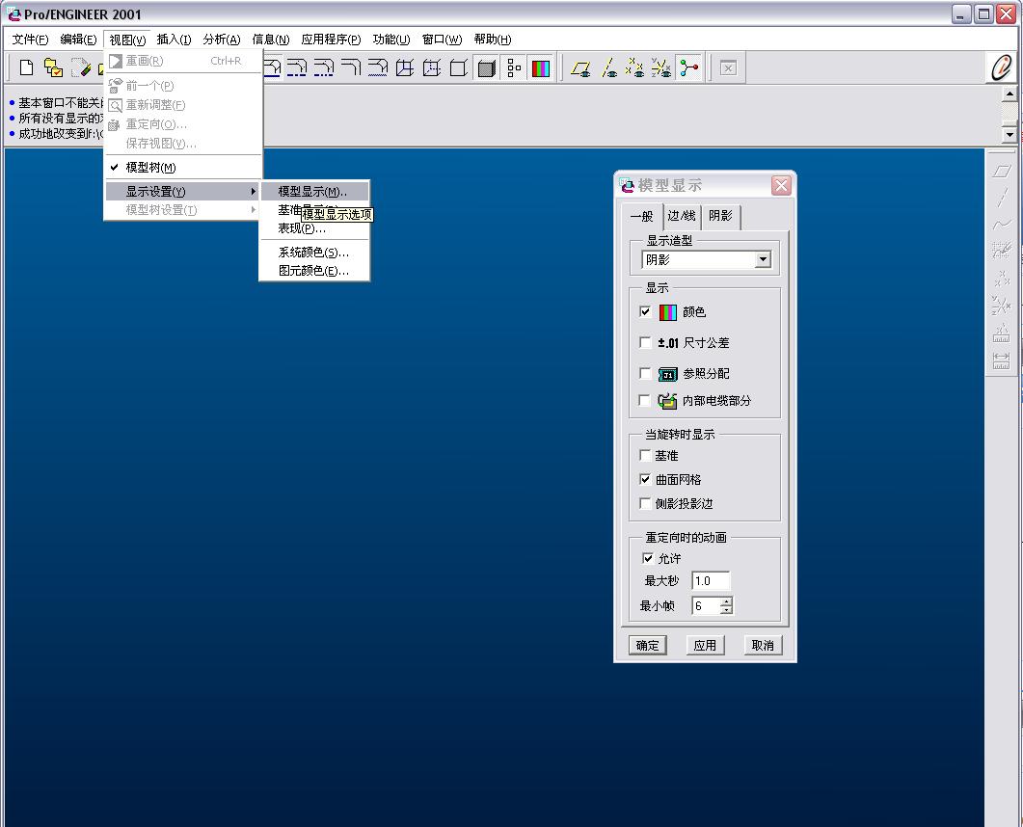Toggle the 颜色 checkbox
The width and height of the screenshot is (1023, 827).
point(645,311)
